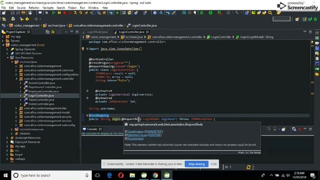This screenshot has width=320, height=180.
Task: Select VisitorController.java in Project Explorer
Action: pyautogui.click(x=41, y=104)
